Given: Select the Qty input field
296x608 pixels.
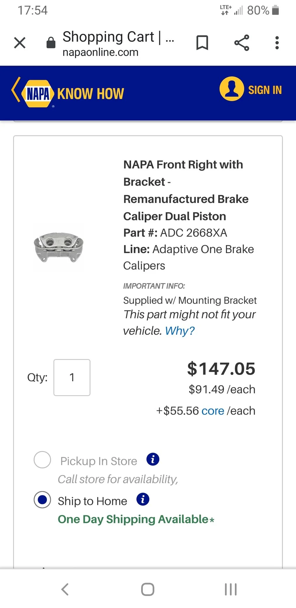Looking at the screenshot, I should pos(72,377).
